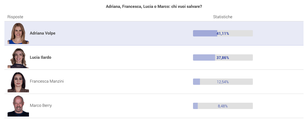
Task: Select the Lucia Ilardo name label
Action: (x=40, y=57)
